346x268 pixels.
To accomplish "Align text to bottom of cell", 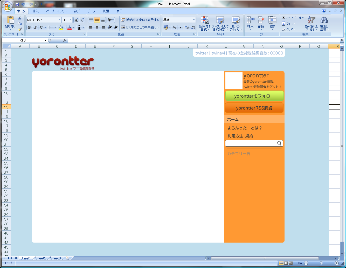I will [x=103, y=20].
